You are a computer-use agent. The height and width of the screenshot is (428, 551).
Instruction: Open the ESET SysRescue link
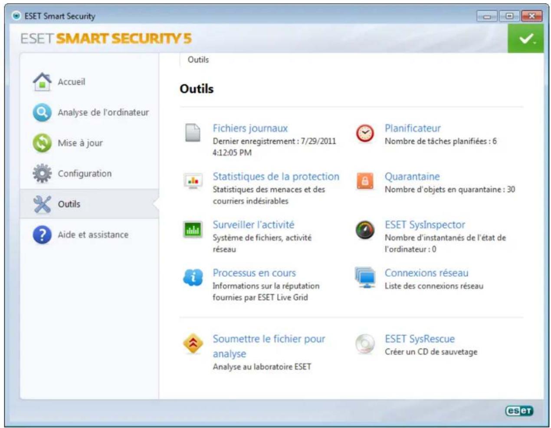coord(420,339)
